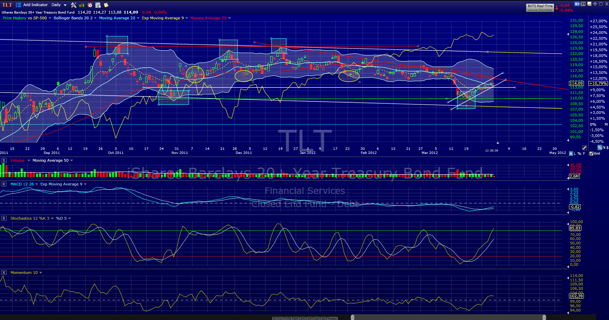This screenshot has width=609, height=320.
Task: Click the volume value label 2,6M
Action: 574,176
